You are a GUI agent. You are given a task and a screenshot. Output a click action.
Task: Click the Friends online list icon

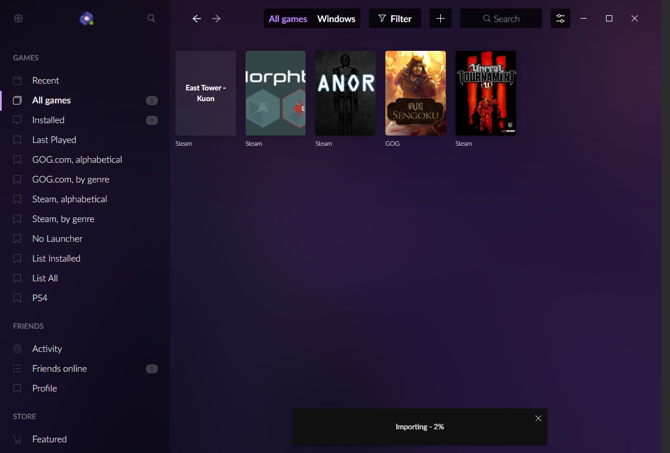(x=17, y=368)
